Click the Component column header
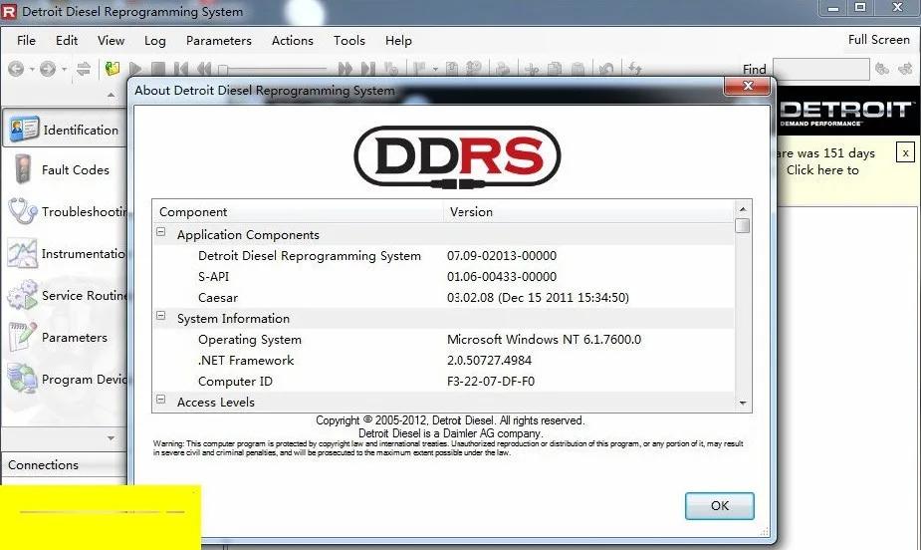 [298, 211]
